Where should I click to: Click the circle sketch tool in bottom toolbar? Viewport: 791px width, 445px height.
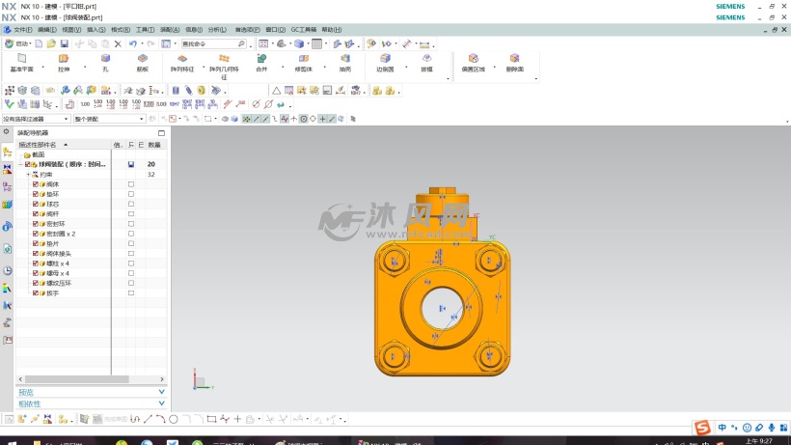click(x=174, y=419)
